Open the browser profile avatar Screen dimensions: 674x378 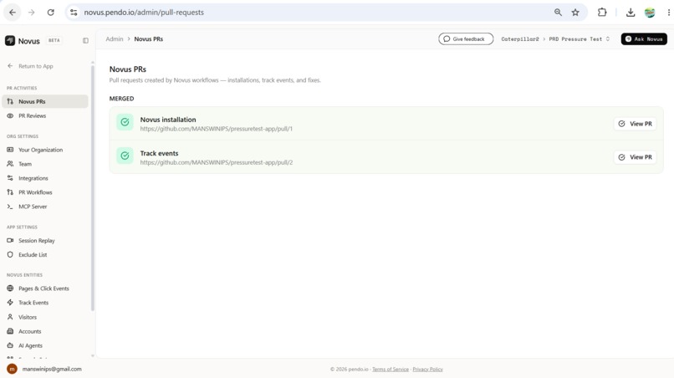pos(650,13)
